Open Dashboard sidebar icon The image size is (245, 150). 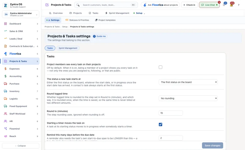5,24
